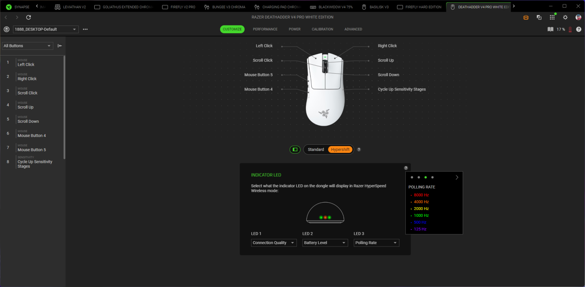Image resolution: width=585 pixels, height=287 pixels.
Task: Click Mouse Button 5 label on diagram
Action: coord(258,75)
